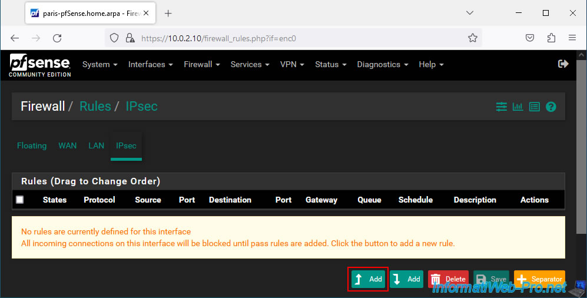
Task: Click the "No rules are currently defined" message
Action: pos(106,231)
